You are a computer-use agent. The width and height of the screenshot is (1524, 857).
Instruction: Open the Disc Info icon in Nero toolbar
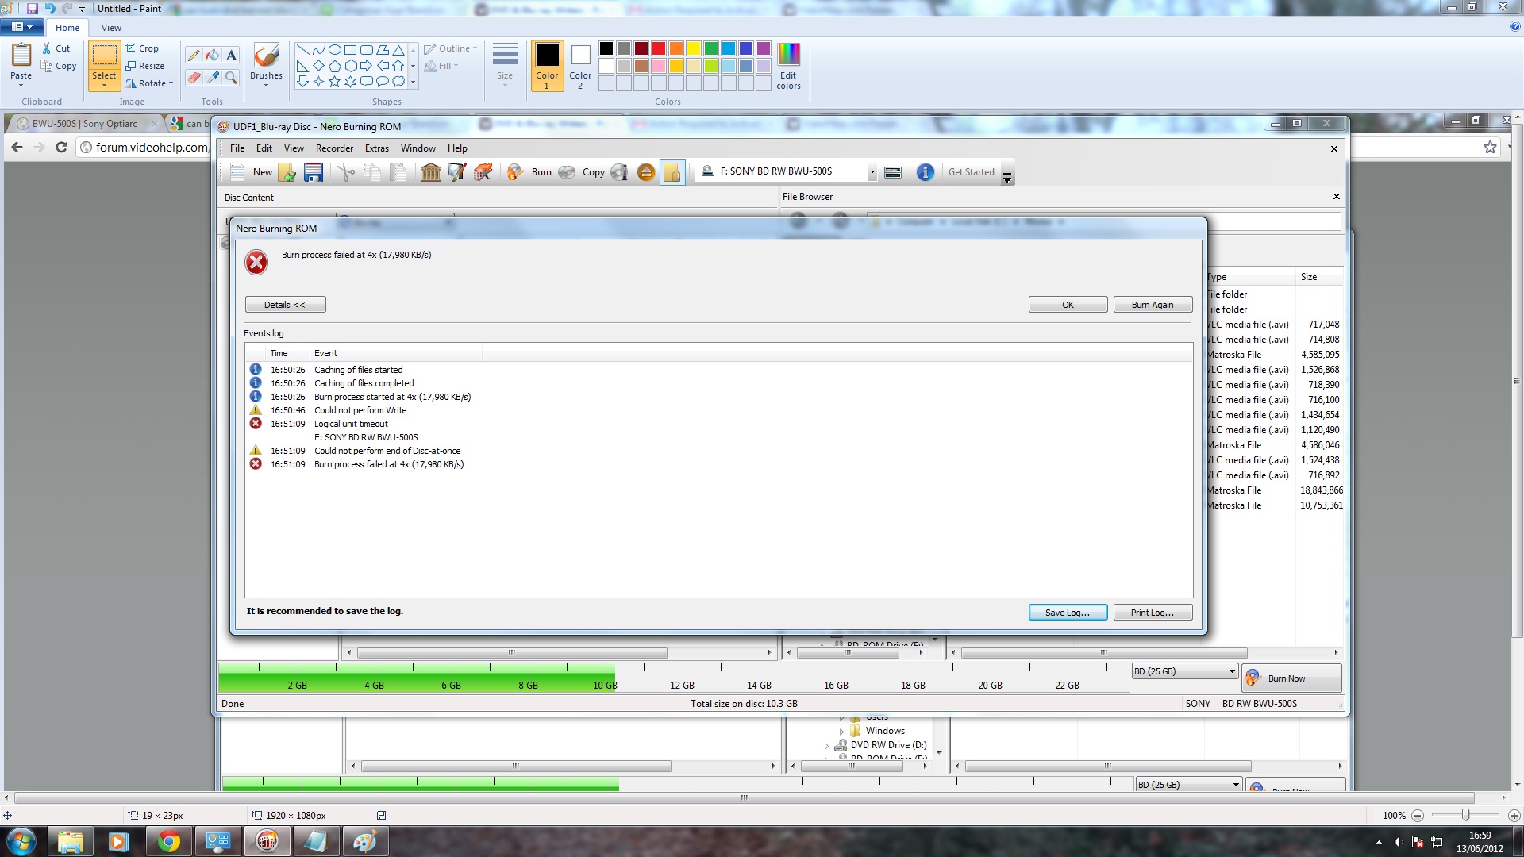[620, 172]
